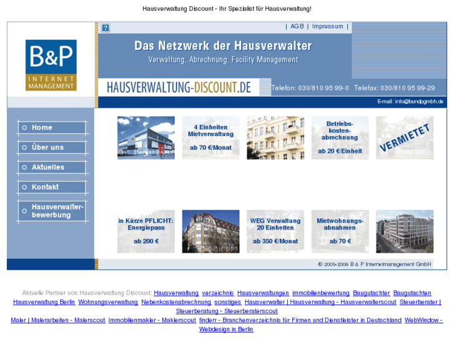Open the Betriebskostenabrechnung ab 20 € tile
The height and width of the screenshot is (340, 454).
coord(340,138)
